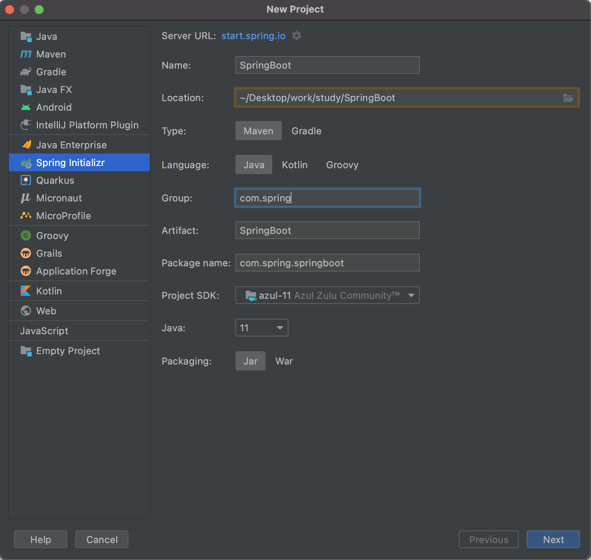Screen dimensions: 591x560
Task: Select Micronaut in the project type list
Action: 79,198
